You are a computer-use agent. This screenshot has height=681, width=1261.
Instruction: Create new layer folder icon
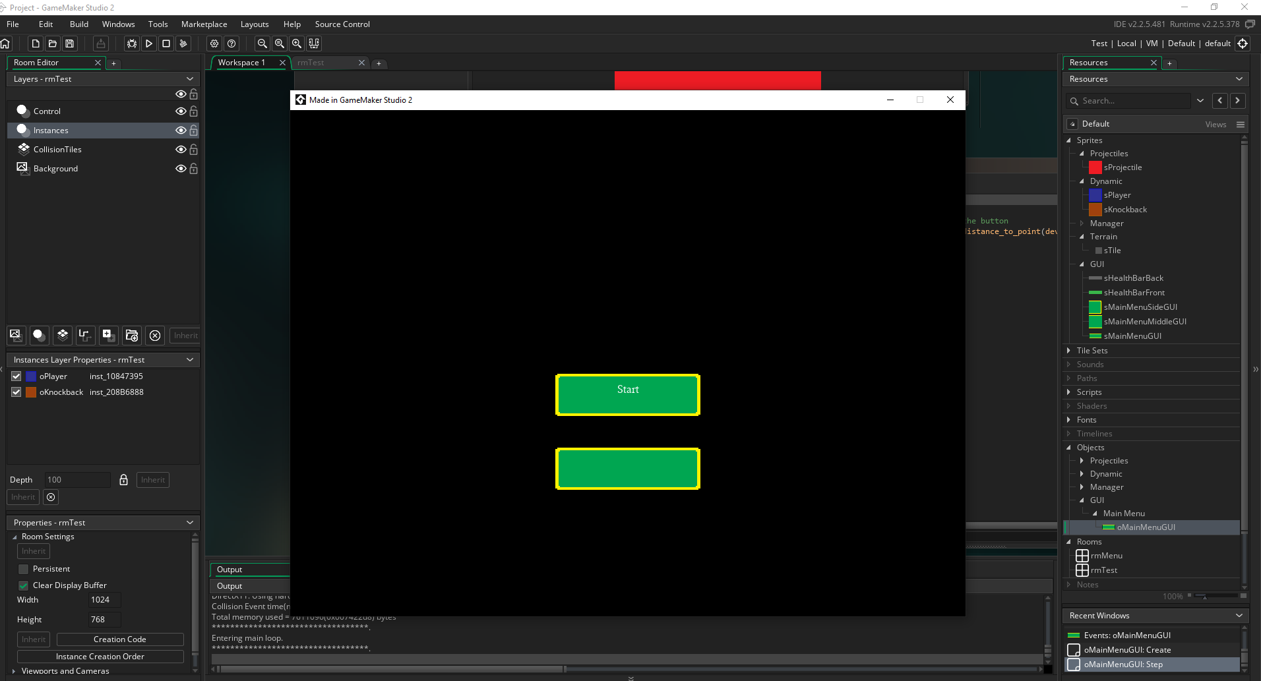[132, 336]
